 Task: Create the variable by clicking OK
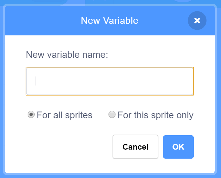tap(178, 147)
